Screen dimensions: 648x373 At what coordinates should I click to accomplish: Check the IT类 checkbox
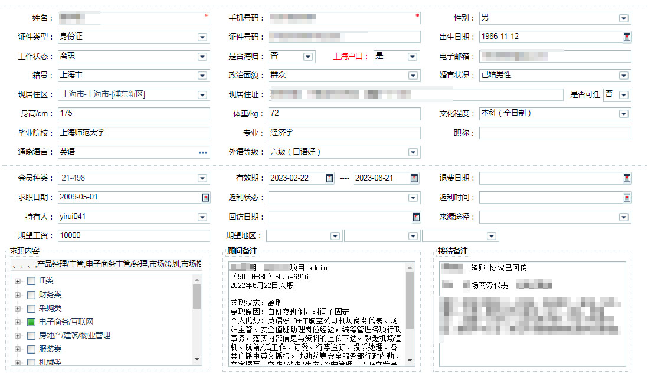31,281
